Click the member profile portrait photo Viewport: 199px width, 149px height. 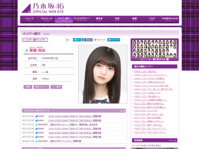click(103, 74)
